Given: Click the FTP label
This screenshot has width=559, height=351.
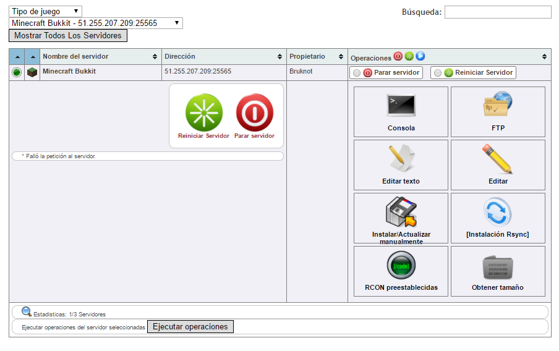Looking at the screenshot, I should point(498,128).
